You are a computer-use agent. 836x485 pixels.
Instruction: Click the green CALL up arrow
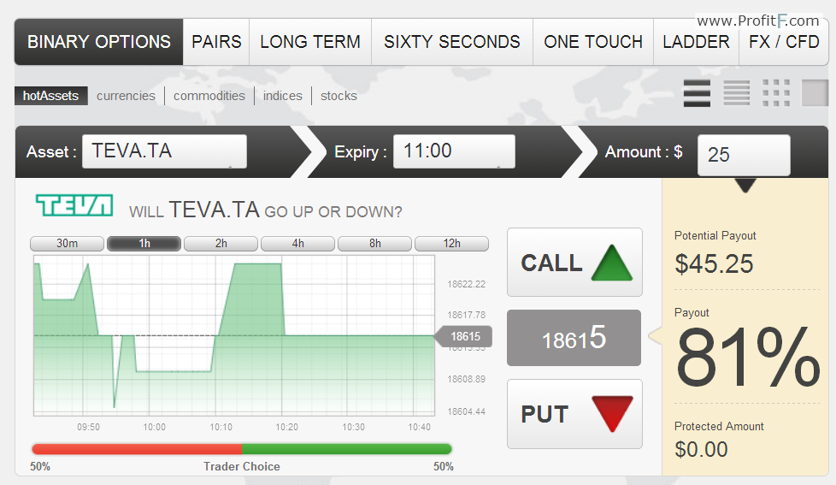pos(611,263)
